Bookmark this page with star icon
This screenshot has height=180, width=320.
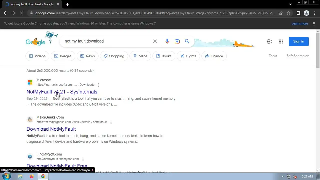288,13
